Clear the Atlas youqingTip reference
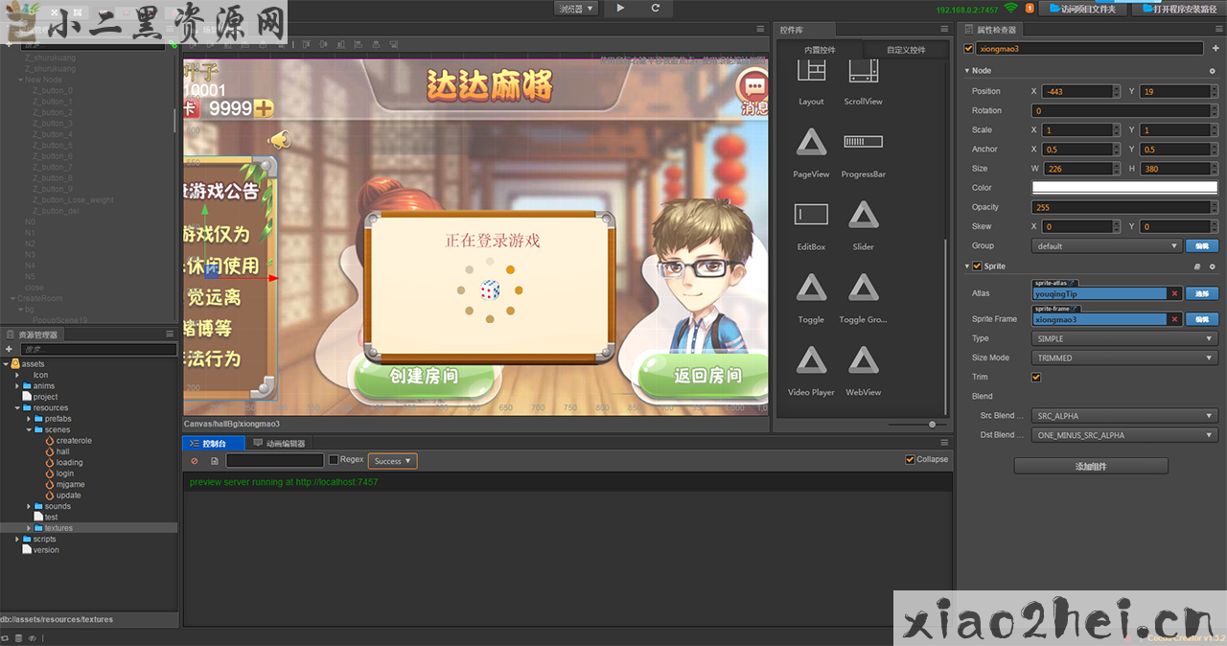 [x=1174, y=293]
